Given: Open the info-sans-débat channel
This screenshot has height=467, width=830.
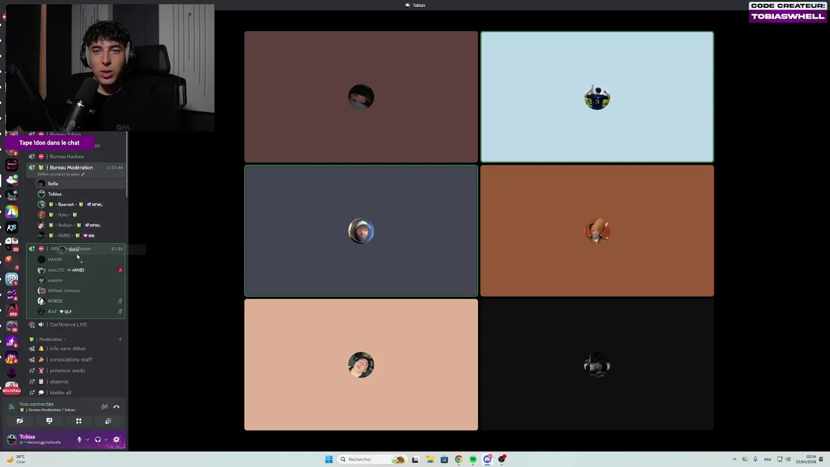Looking at the screenshot, I should (76, 348).
